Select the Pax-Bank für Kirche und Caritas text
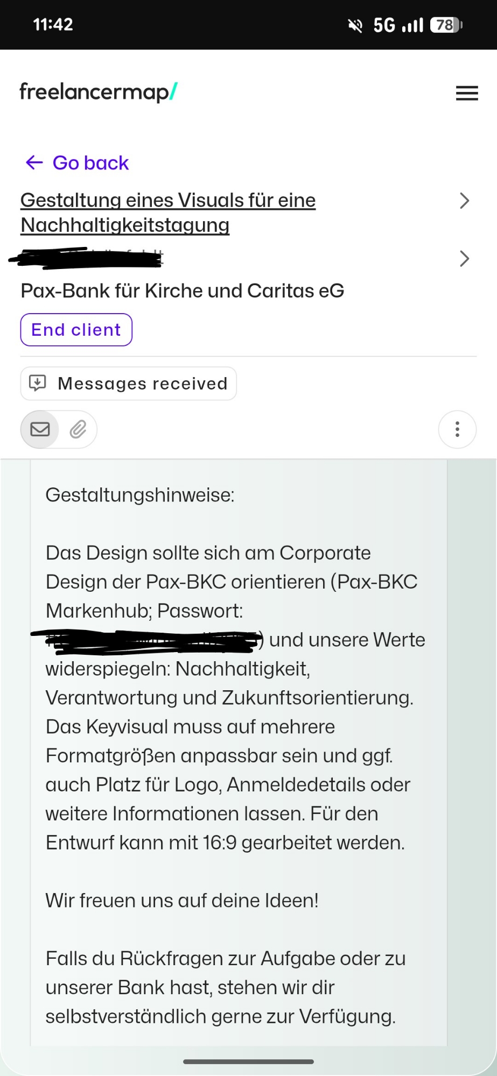497x1076 pixels. 182,291
